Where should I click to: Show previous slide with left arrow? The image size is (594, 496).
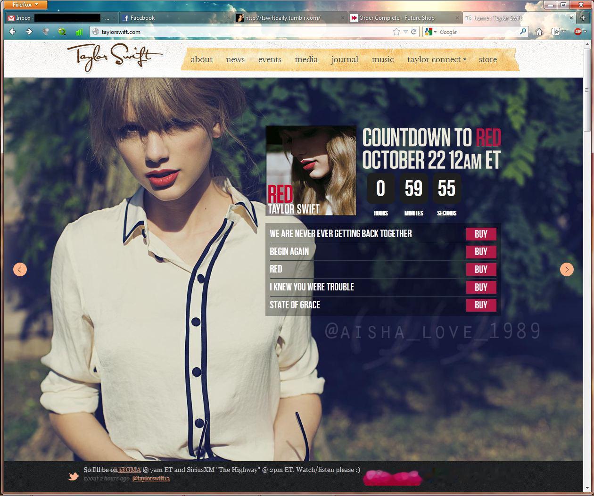click(x=20, y=269)
